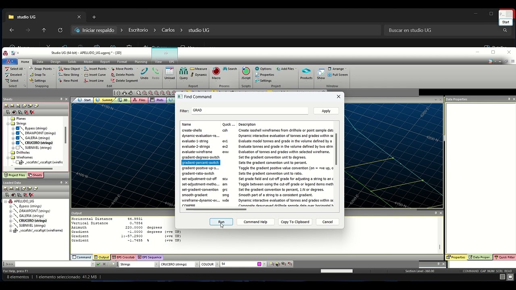This screenshot has width=516, height=290.
Task: Open project Properties in ribbon
Action: tap(264, 75)
